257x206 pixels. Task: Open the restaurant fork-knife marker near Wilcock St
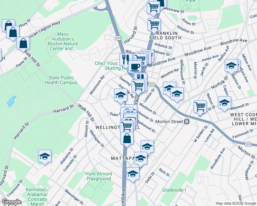point(125,60)
